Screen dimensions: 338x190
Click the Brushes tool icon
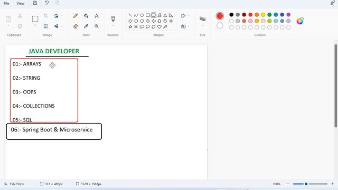click(113, 19)
